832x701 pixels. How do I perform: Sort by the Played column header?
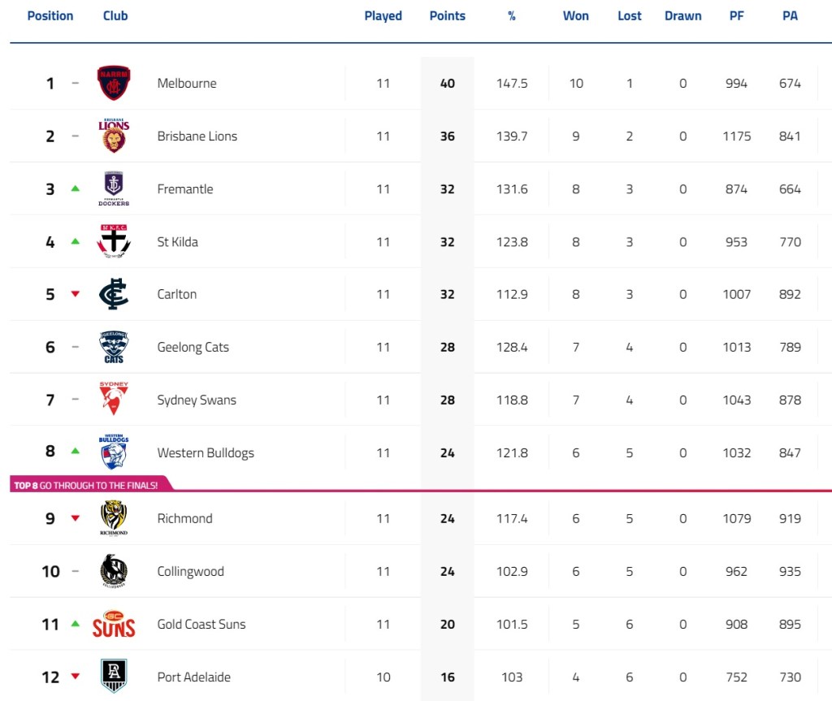click(x=383, y=15)
